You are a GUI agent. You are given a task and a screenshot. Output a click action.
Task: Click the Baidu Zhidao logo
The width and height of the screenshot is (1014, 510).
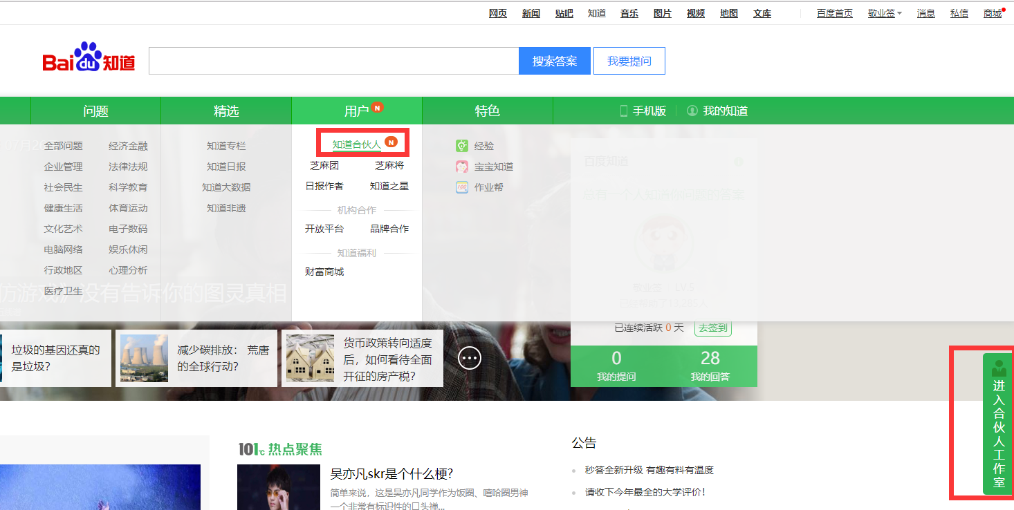(x=89, y=57)
